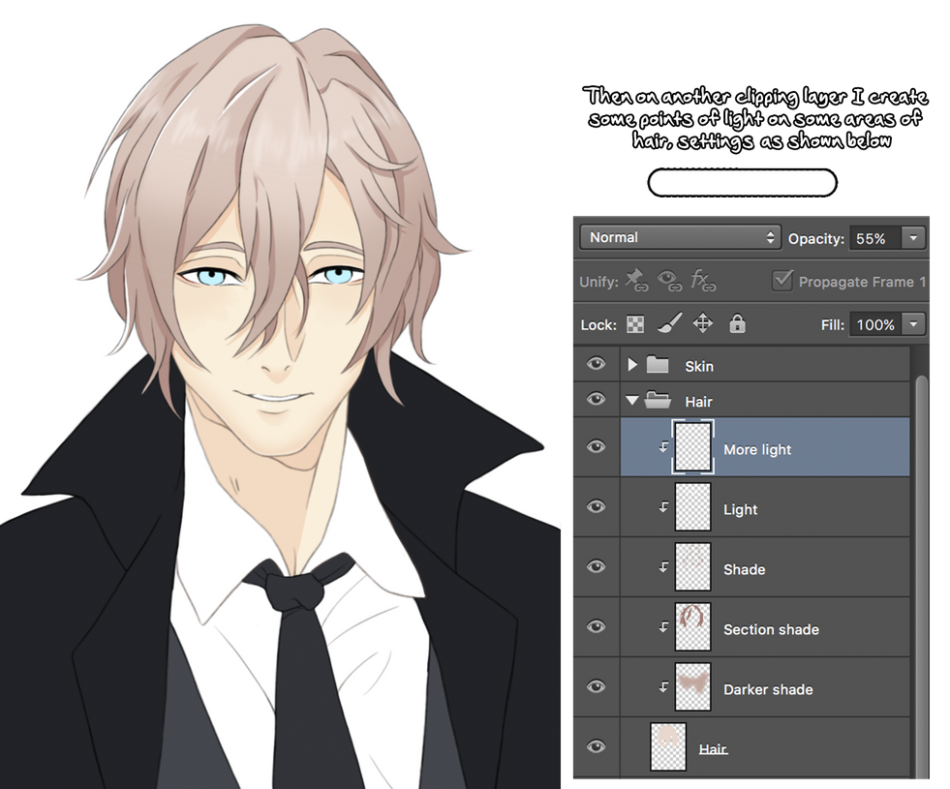The image size is (950, 789).
Task: Toggle lock position move icon
Action: [x=703, y=323]
